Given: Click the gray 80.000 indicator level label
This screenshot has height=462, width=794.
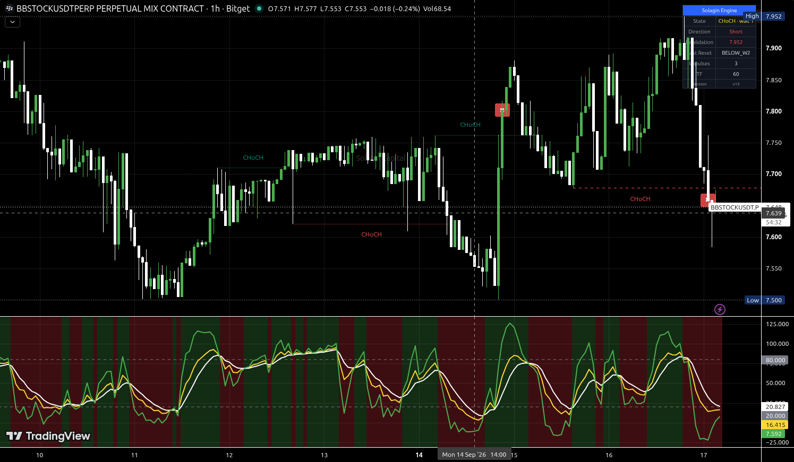Looking at the screenshot, I should 775,360.
